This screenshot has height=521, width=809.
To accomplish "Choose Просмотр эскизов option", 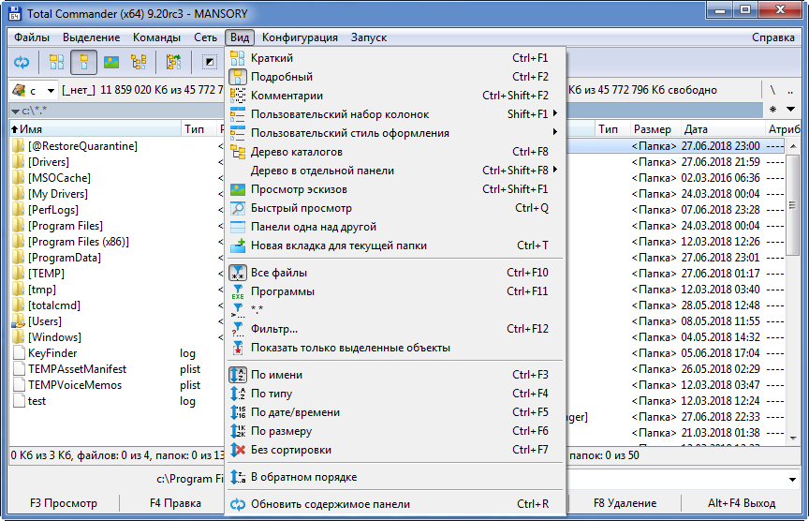I will click(x=396, y=189).
